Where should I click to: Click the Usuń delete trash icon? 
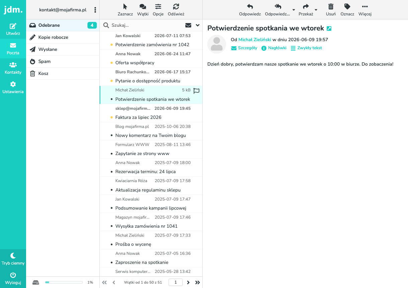click(331, 6)
